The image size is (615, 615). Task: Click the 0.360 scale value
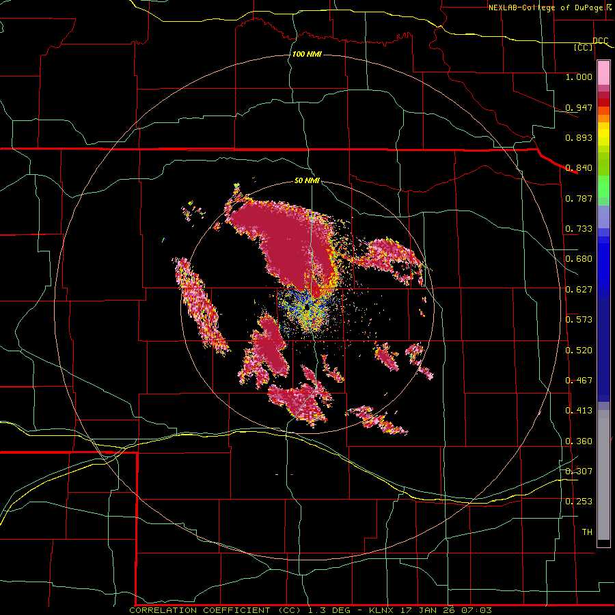pos(579,441)
